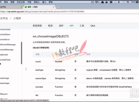This screenshot has height=102, width=139.
Task: Click the browser address bar URL
Action: coord(42,12)
